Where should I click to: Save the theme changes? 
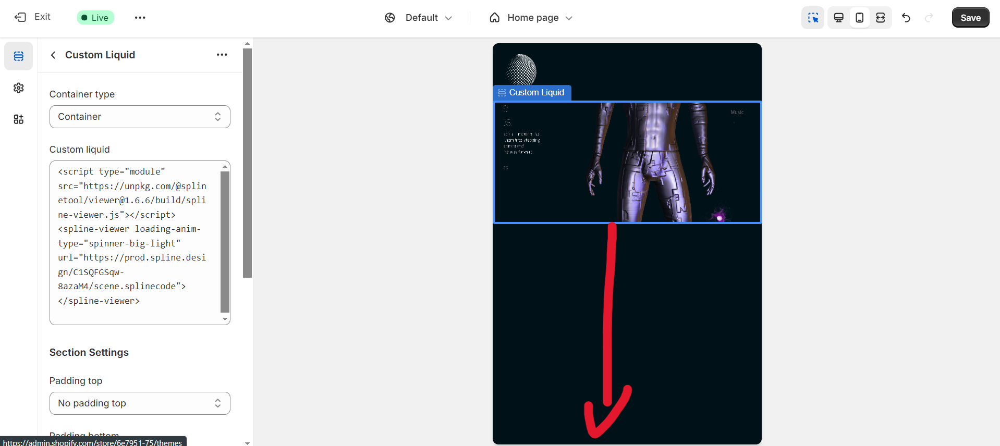(970, 18)
